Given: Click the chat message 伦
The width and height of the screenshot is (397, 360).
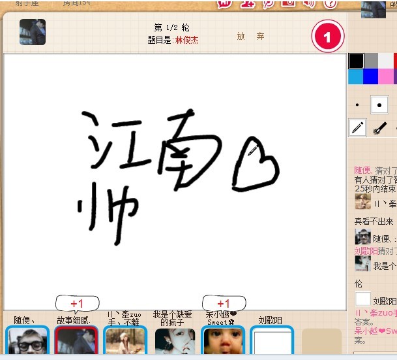Looking at the screenshot, I should click(359, 284).
